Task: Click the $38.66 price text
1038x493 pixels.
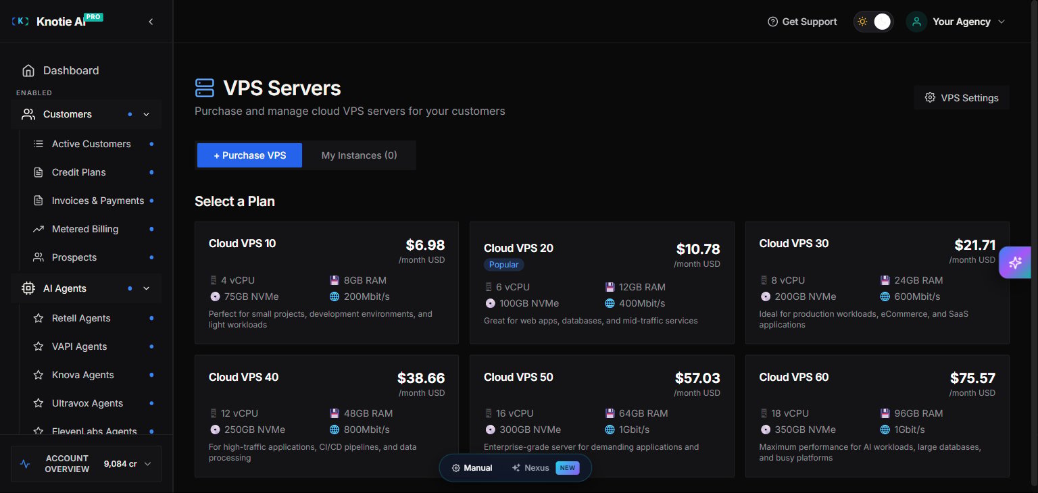Action: [421, 378]
